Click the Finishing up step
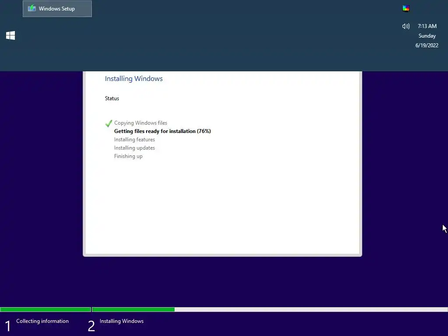Screen dimensions: 448x336 point(128,156)
